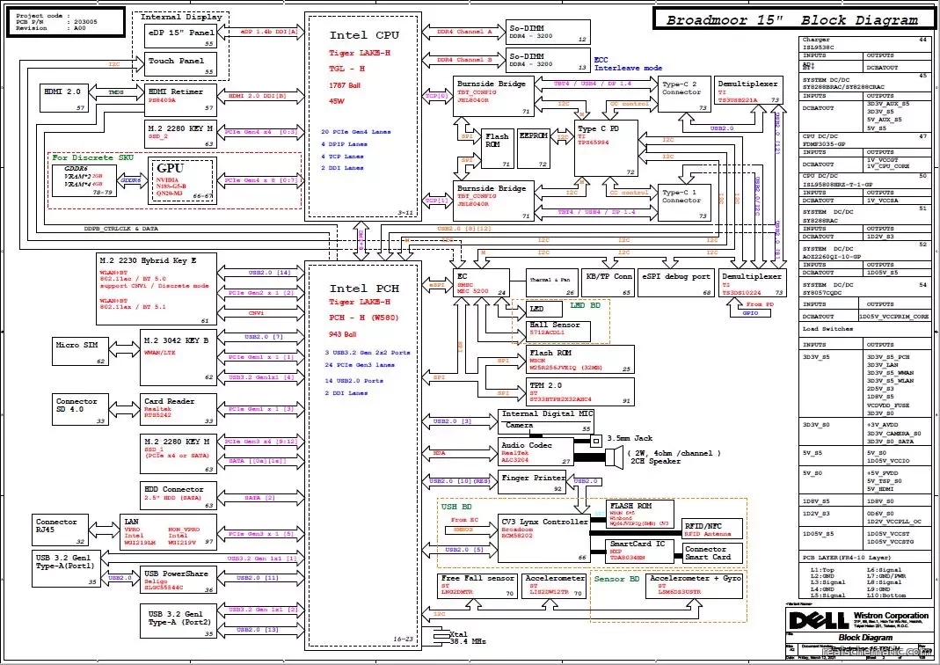
Task: Select the KB/TP Conn block
Action: pyautogui.click(x=608, y=282)
